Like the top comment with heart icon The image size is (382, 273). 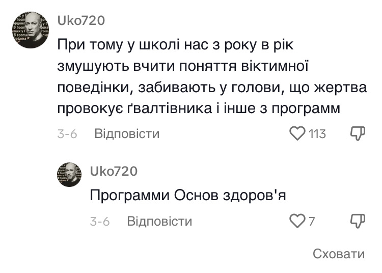tap(297, 133)
